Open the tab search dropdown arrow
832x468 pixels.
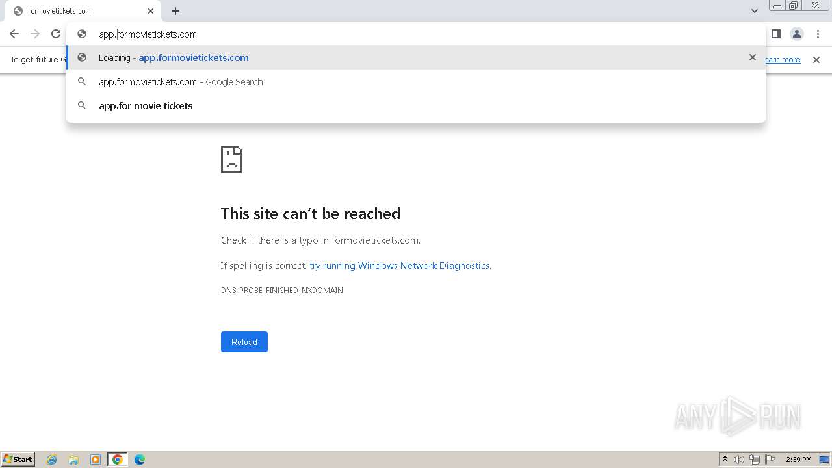tap(755, 11)
